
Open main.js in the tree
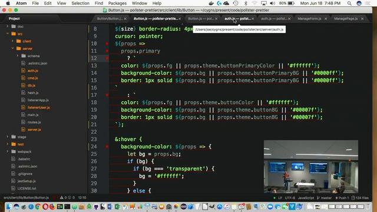[33, 115]
